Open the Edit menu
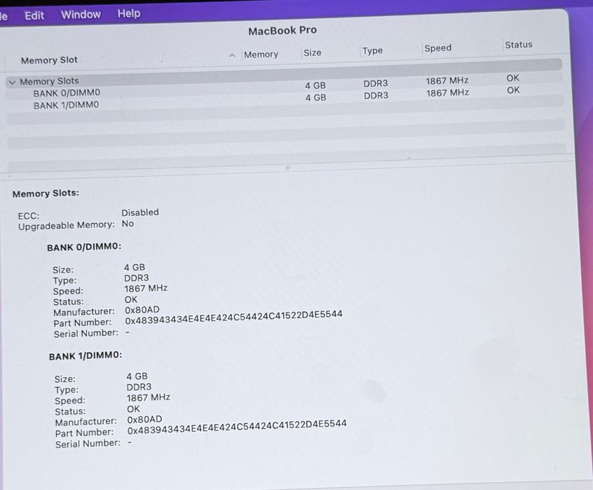This screenshot has width=593, height=490. pos(34,15)
